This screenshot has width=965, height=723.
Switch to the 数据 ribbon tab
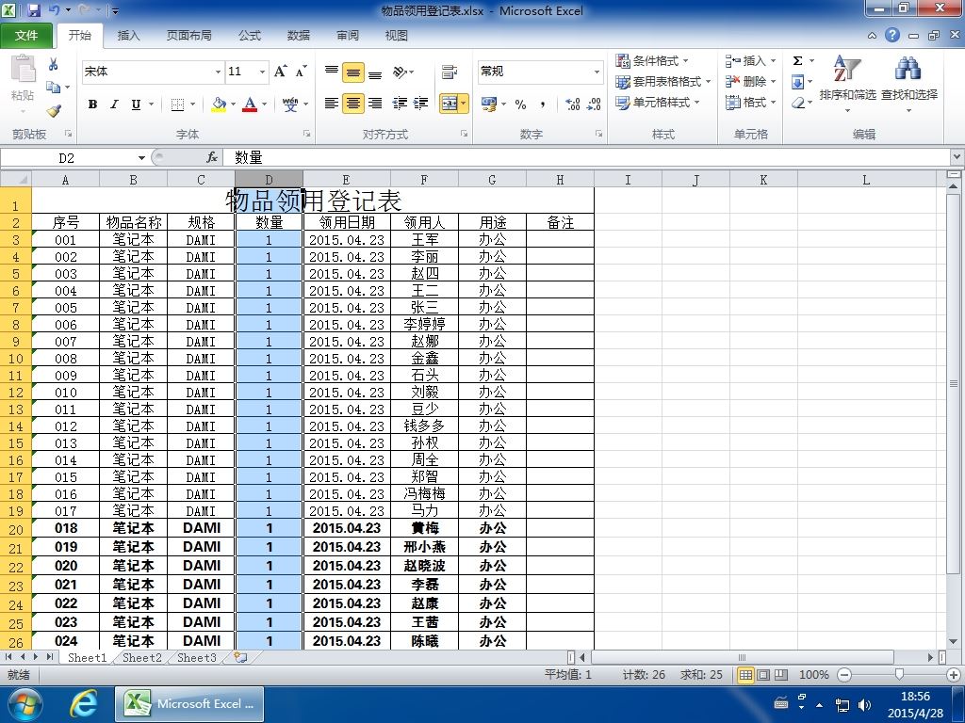tap(299, 35)
